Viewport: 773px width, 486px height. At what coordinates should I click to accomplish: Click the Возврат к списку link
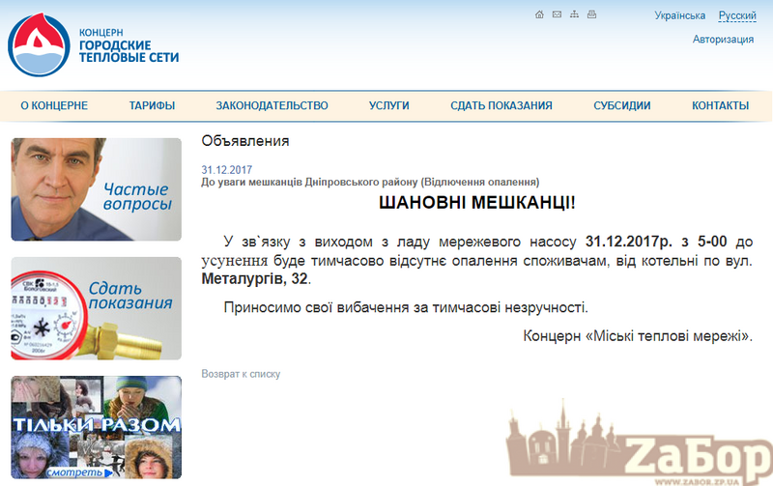pos(241,374)
